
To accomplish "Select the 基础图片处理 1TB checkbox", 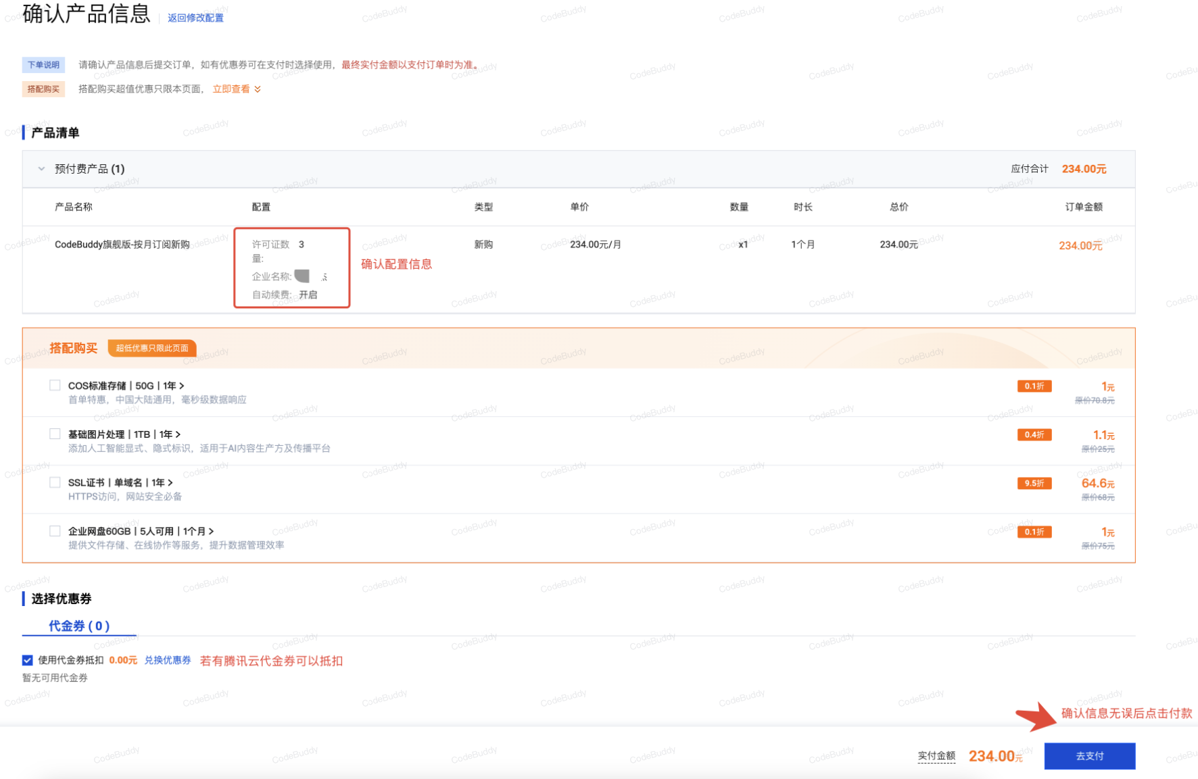I will coord(55,434).
